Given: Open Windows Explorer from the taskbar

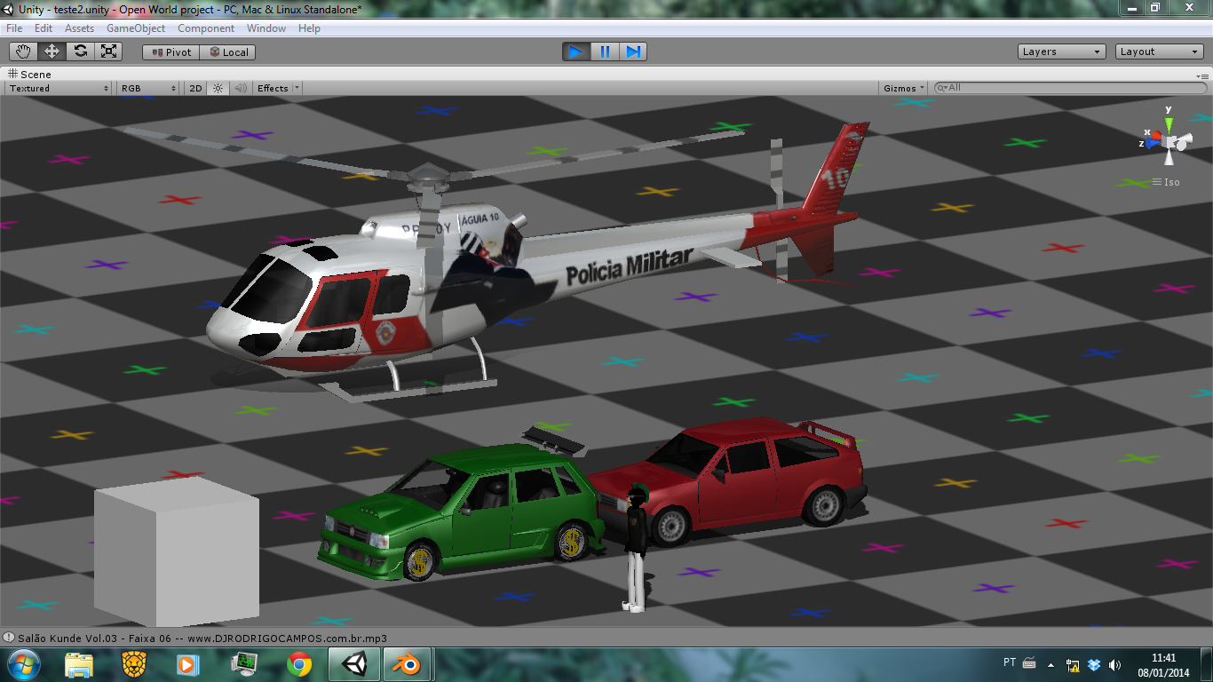Looking at the screenshot, I should click(78, 664).
